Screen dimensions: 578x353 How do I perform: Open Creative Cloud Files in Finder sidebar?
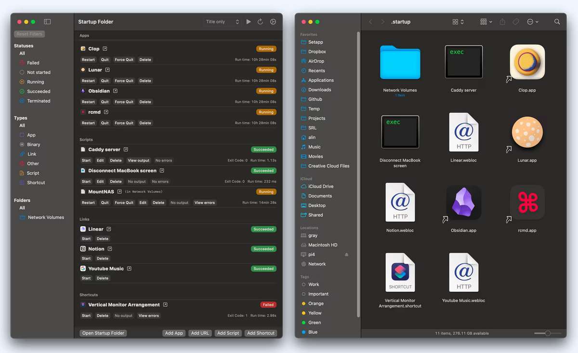pos(325,166)
